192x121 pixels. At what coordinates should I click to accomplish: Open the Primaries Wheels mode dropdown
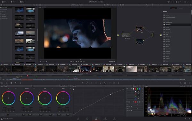[x=64, y=86]
